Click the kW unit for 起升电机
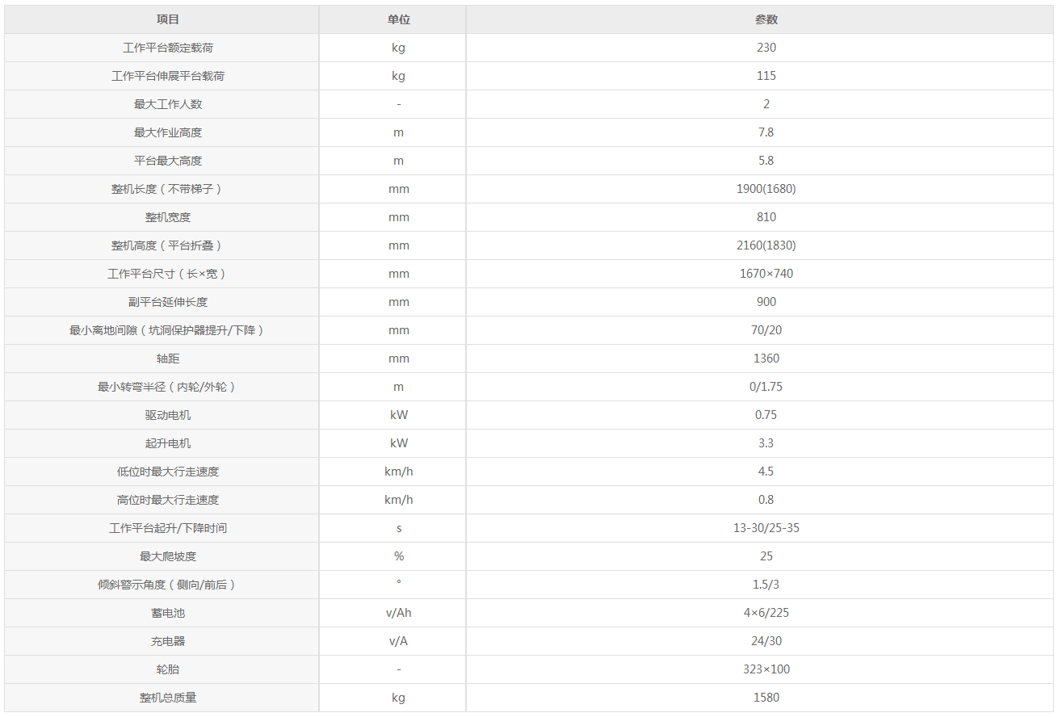The image size is (1058, 717). click(398, 443)
